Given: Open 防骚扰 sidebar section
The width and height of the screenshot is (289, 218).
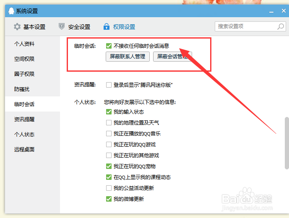Looking at the screenshot, I should 22,89.
